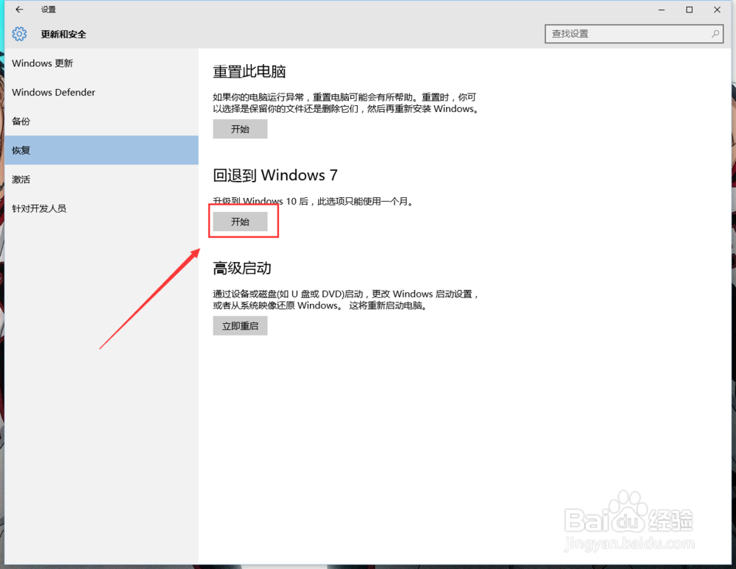Select 恢复 in the sidebar
This screenshot has width=736, height=569.
pyautogui.click(x=102, y=150)
